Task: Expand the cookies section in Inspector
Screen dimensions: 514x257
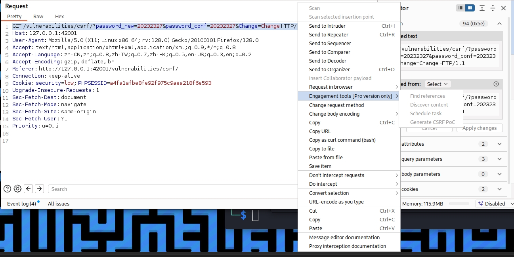Action: [499, 189]
